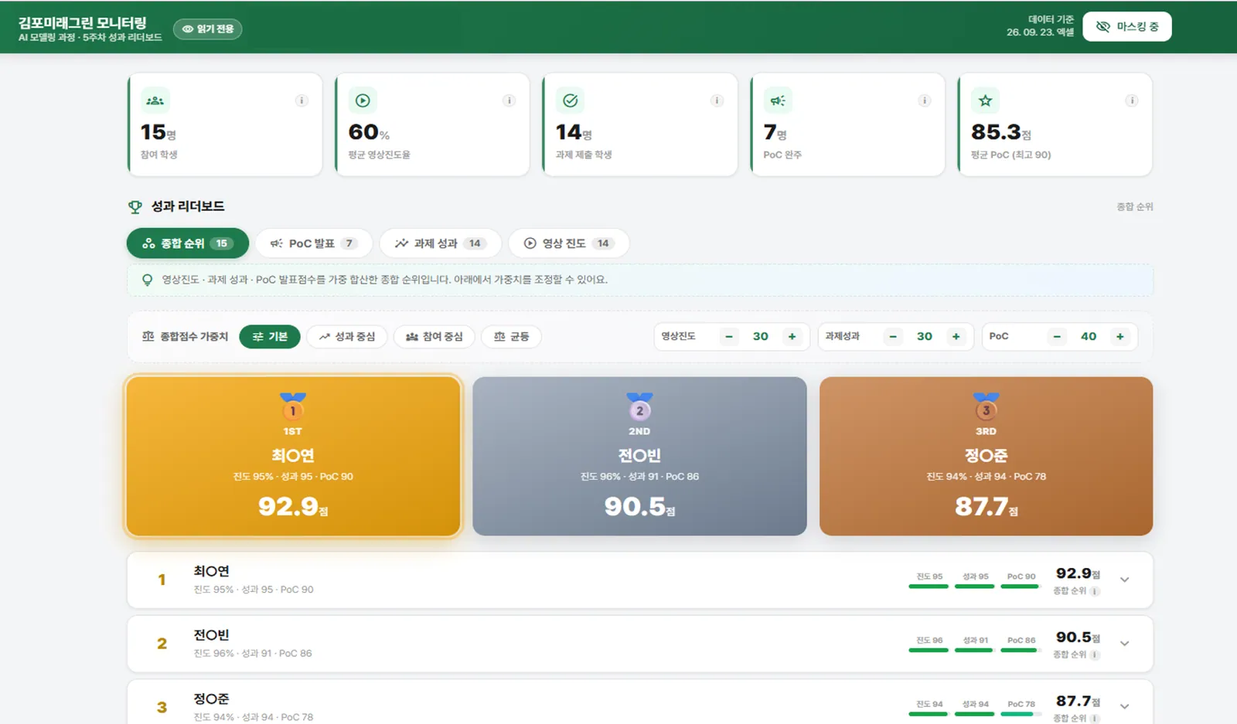
Task: Click the 92.9점 score in 최O연 row
Action: (x=1078, y=573)
